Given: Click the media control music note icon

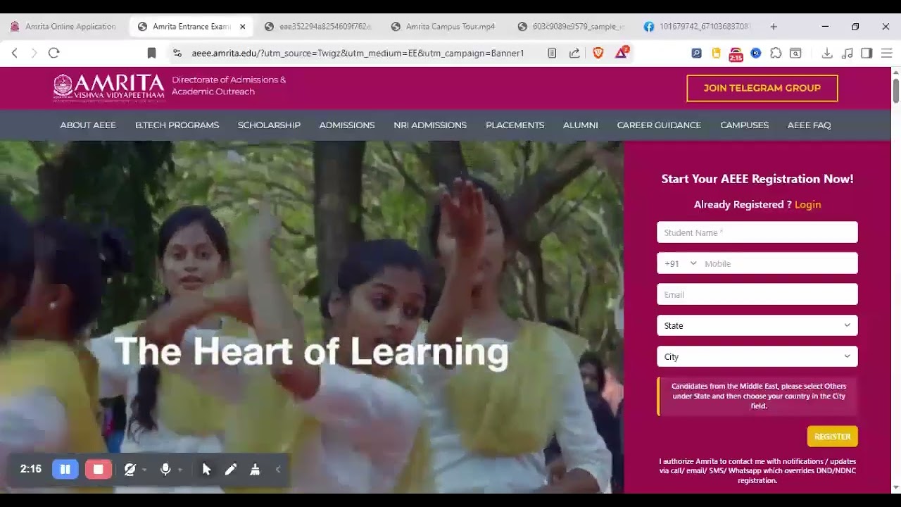Looking at the screenshot, I should point(848,53).
